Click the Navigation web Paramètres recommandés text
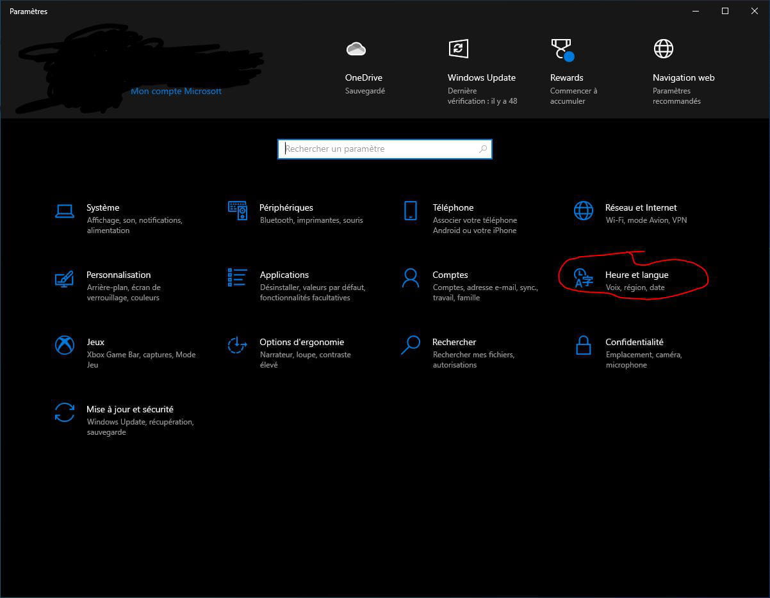This screenshot has width=770, height=598. (x=676, y=96)
